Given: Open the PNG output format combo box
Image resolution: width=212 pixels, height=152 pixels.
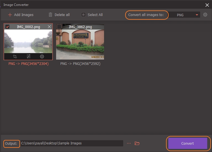Looking at the screenshot, I should pyautogui.click(x=184, y=15).
